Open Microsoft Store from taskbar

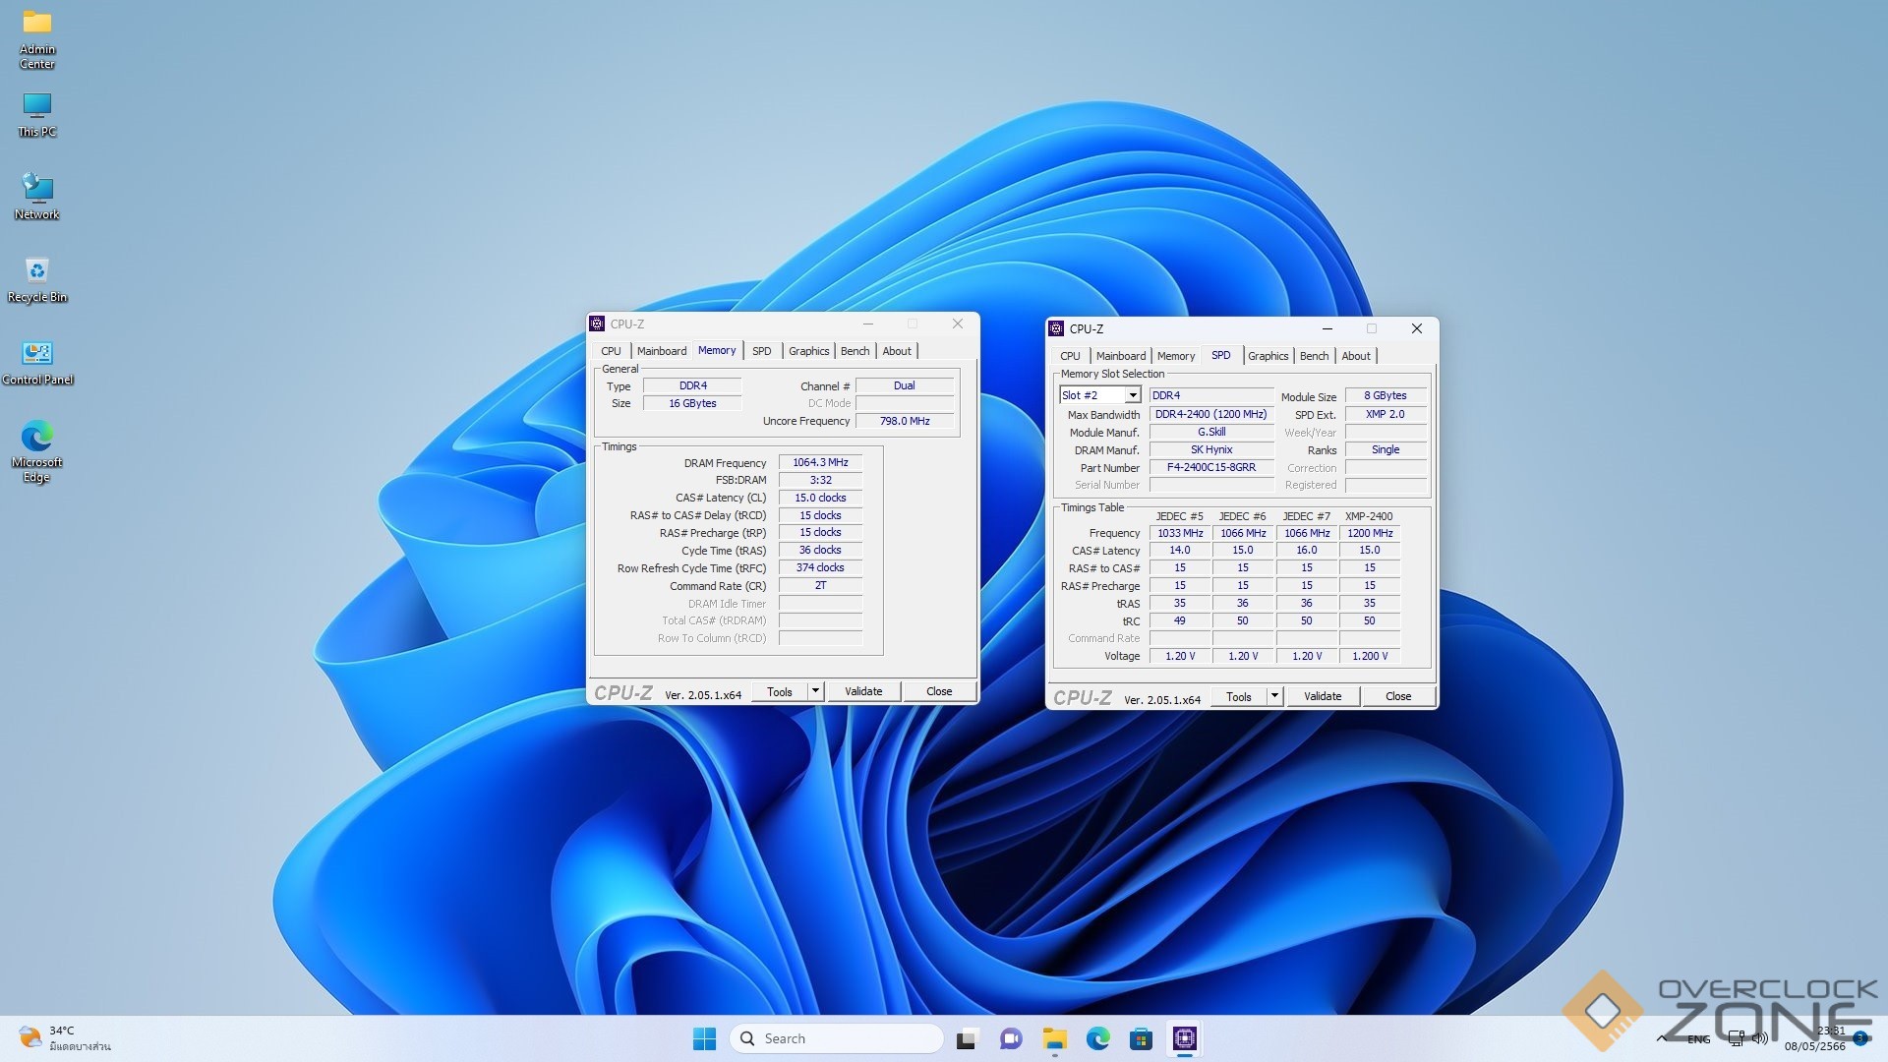(1141, 1038)
